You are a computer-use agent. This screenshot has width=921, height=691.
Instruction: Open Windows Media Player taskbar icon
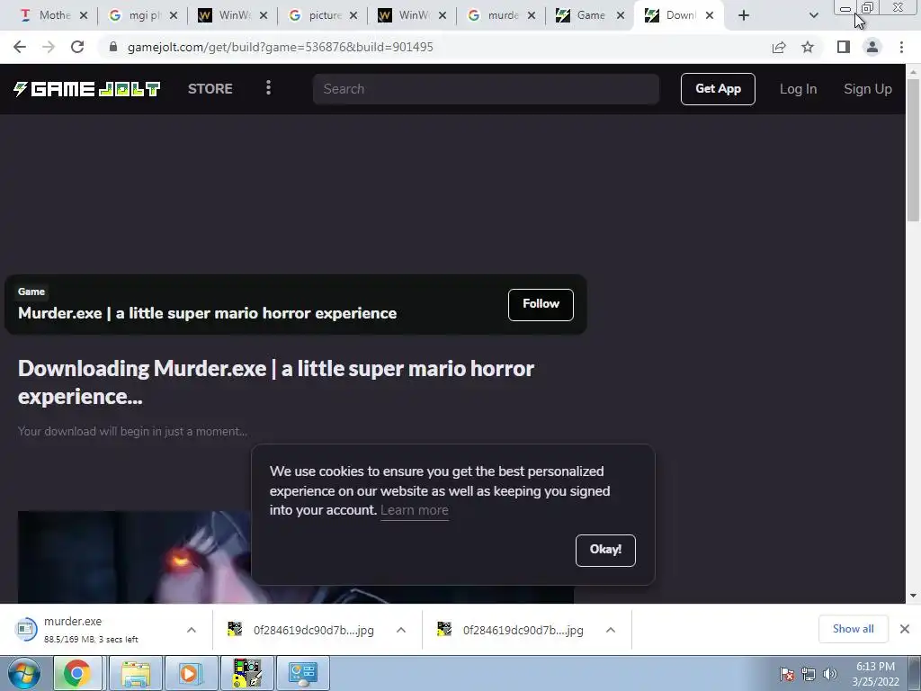189,673
